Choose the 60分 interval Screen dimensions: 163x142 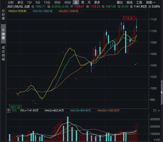(67, 2)
